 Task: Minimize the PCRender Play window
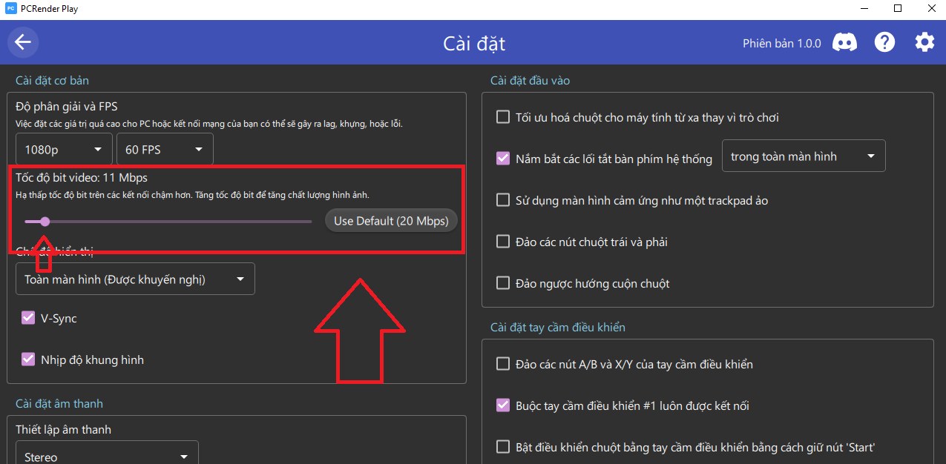click(x=864, y=9)
